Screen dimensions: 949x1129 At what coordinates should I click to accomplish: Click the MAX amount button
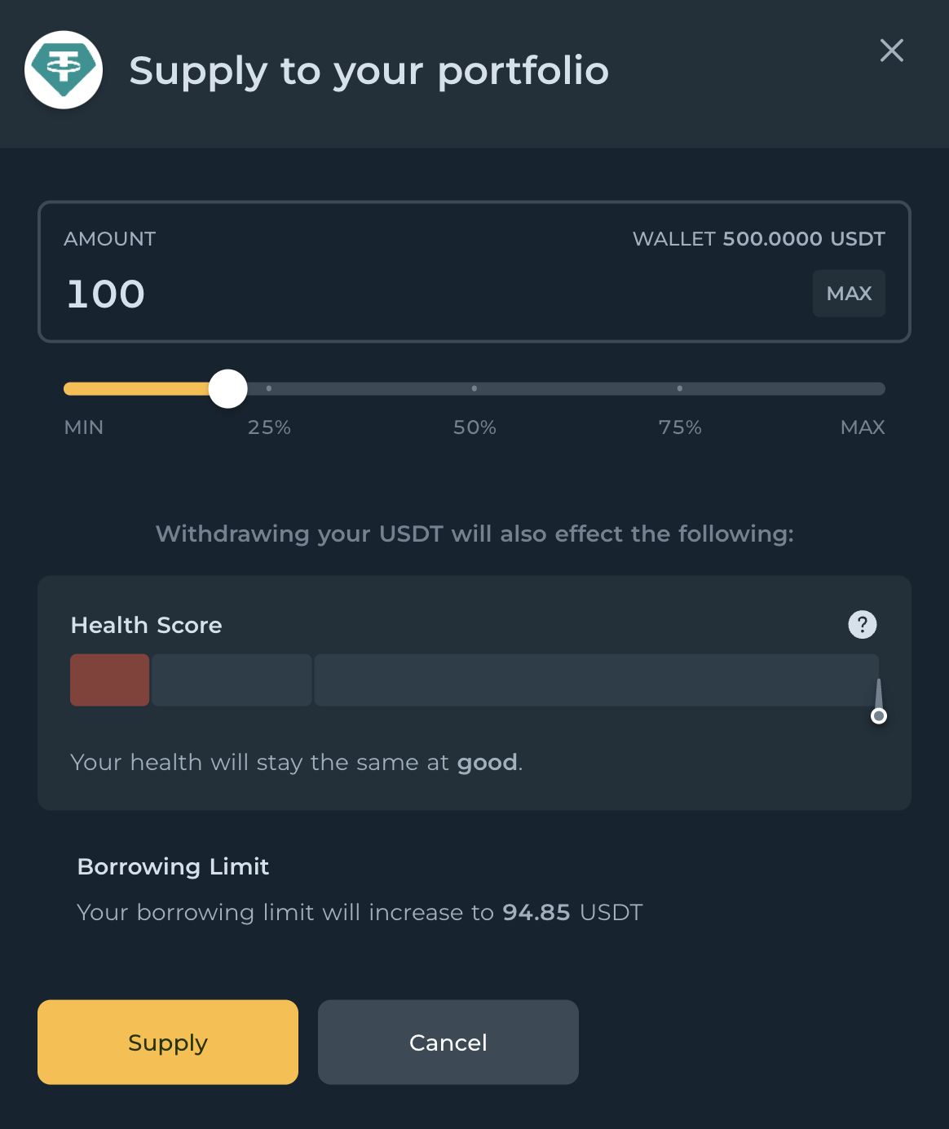coord(849,294)
